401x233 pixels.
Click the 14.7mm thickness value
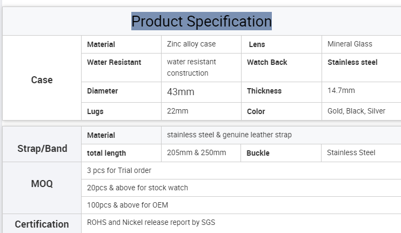click(x=341, y=90)
